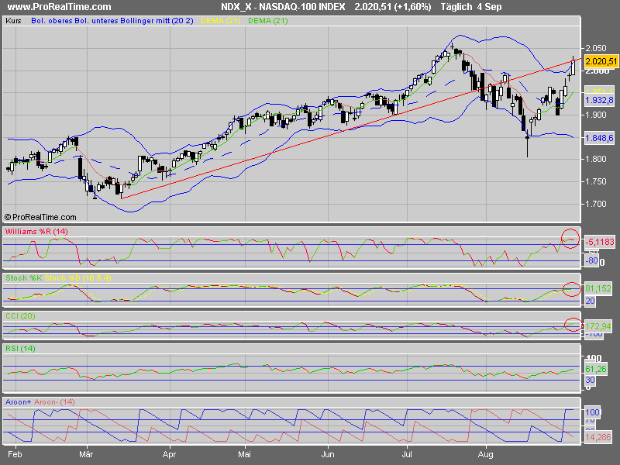Select the Aroon+ indicator label
Viewport: 620px width, 465px height.
18,402
